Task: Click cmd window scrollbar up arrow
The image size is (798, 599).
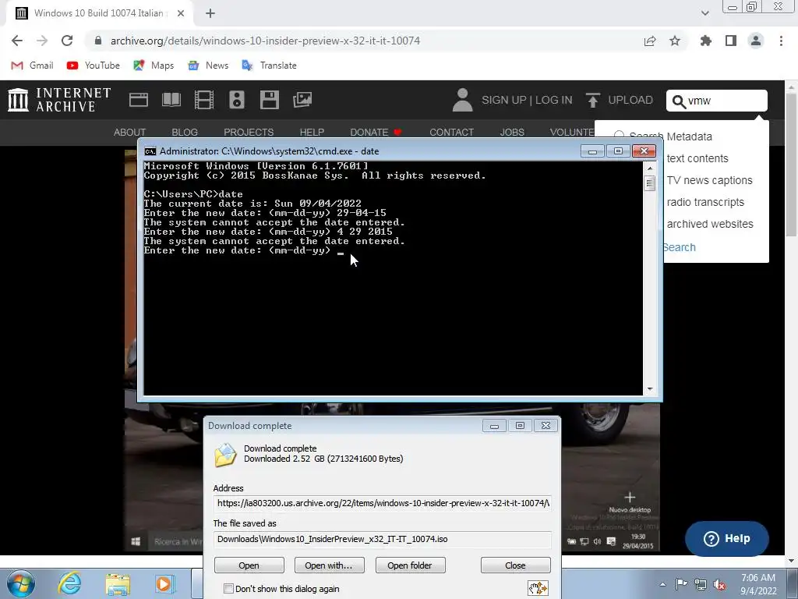Action: click(650, 168)
